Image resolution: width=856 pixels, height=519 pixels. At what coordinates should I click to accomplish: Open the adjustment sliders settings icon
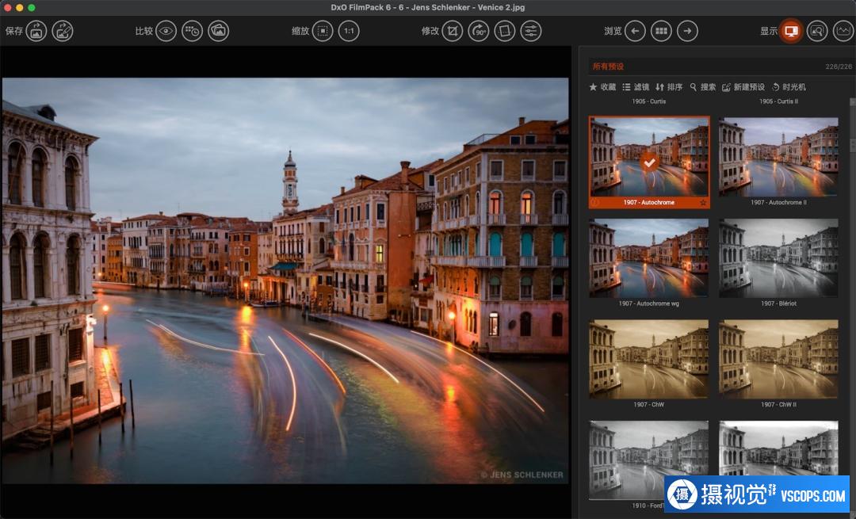coord(531,31)
